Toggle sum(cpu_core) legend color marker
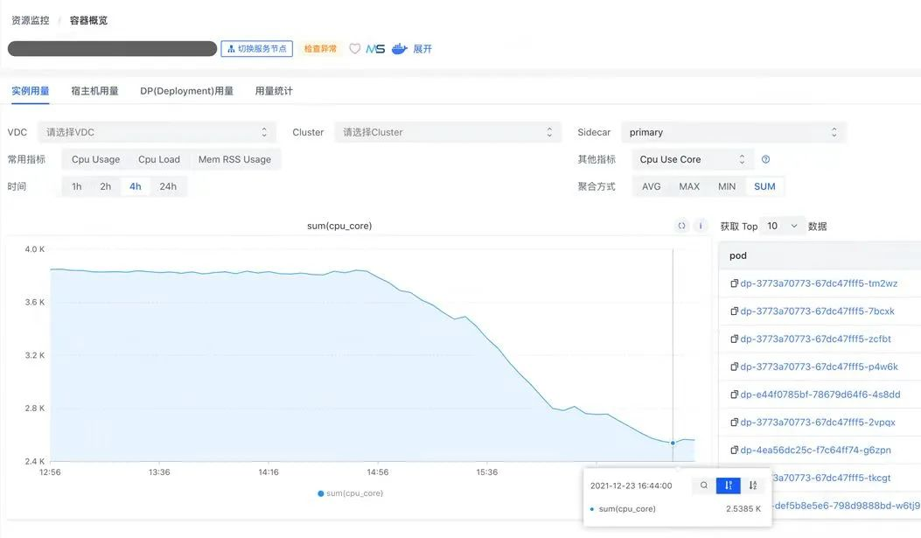This screenshot has width=921, height=538. (x=321, y=493)
